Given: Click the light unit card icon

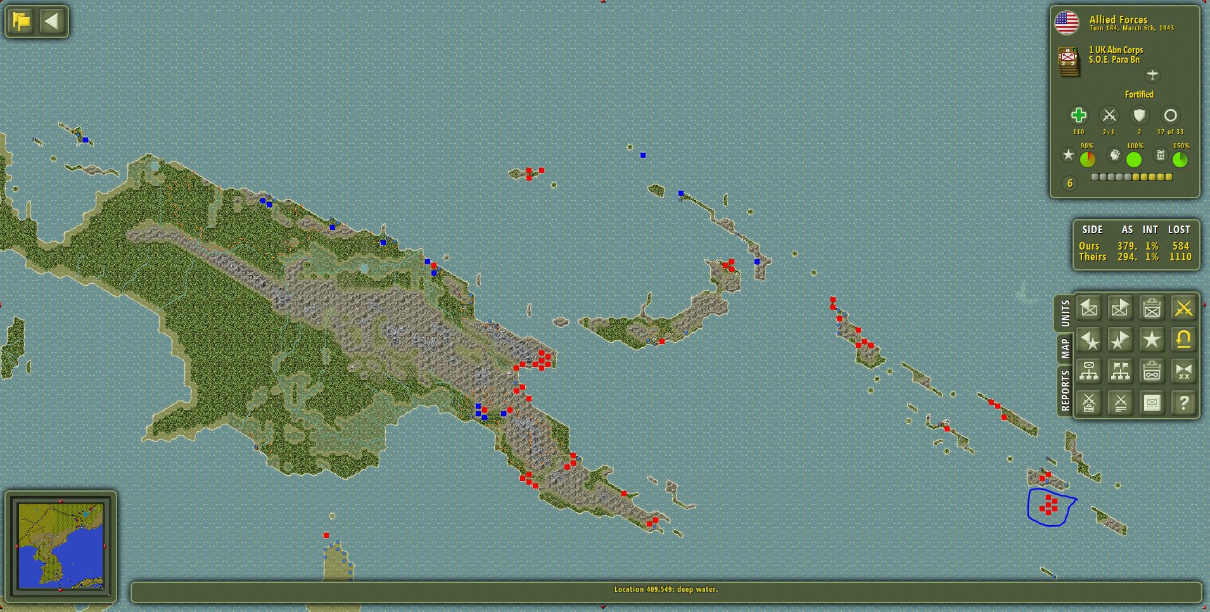Looking at the screenshot, I should [x=1152, y=402].
